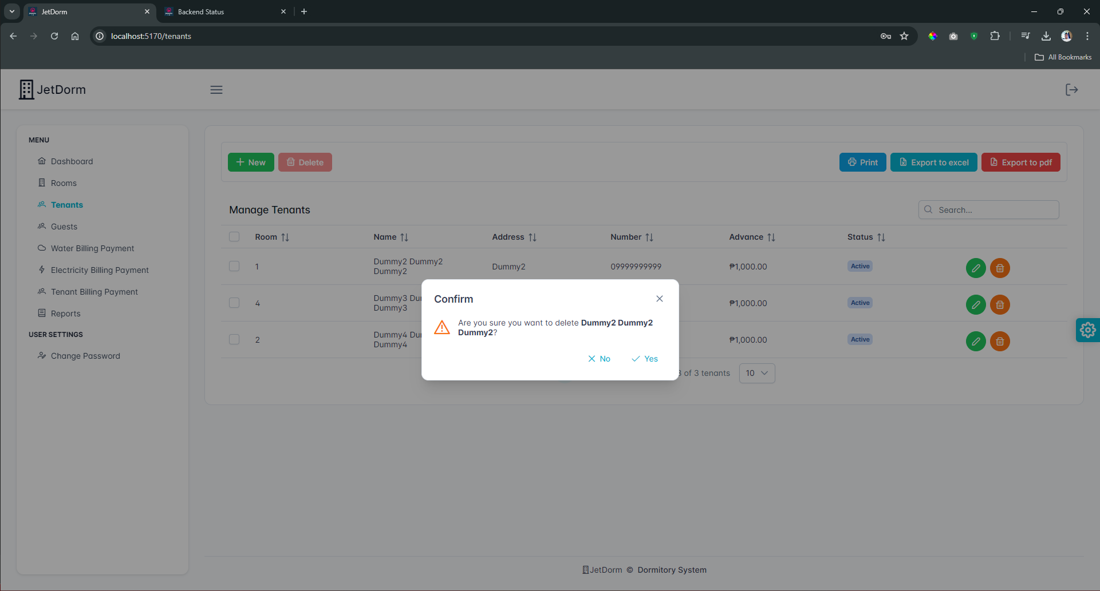Viewport: 1100px width, 591px height.
Task: Open browser downloads icon
Action: pyautogui.click(x=1046, y=36)
